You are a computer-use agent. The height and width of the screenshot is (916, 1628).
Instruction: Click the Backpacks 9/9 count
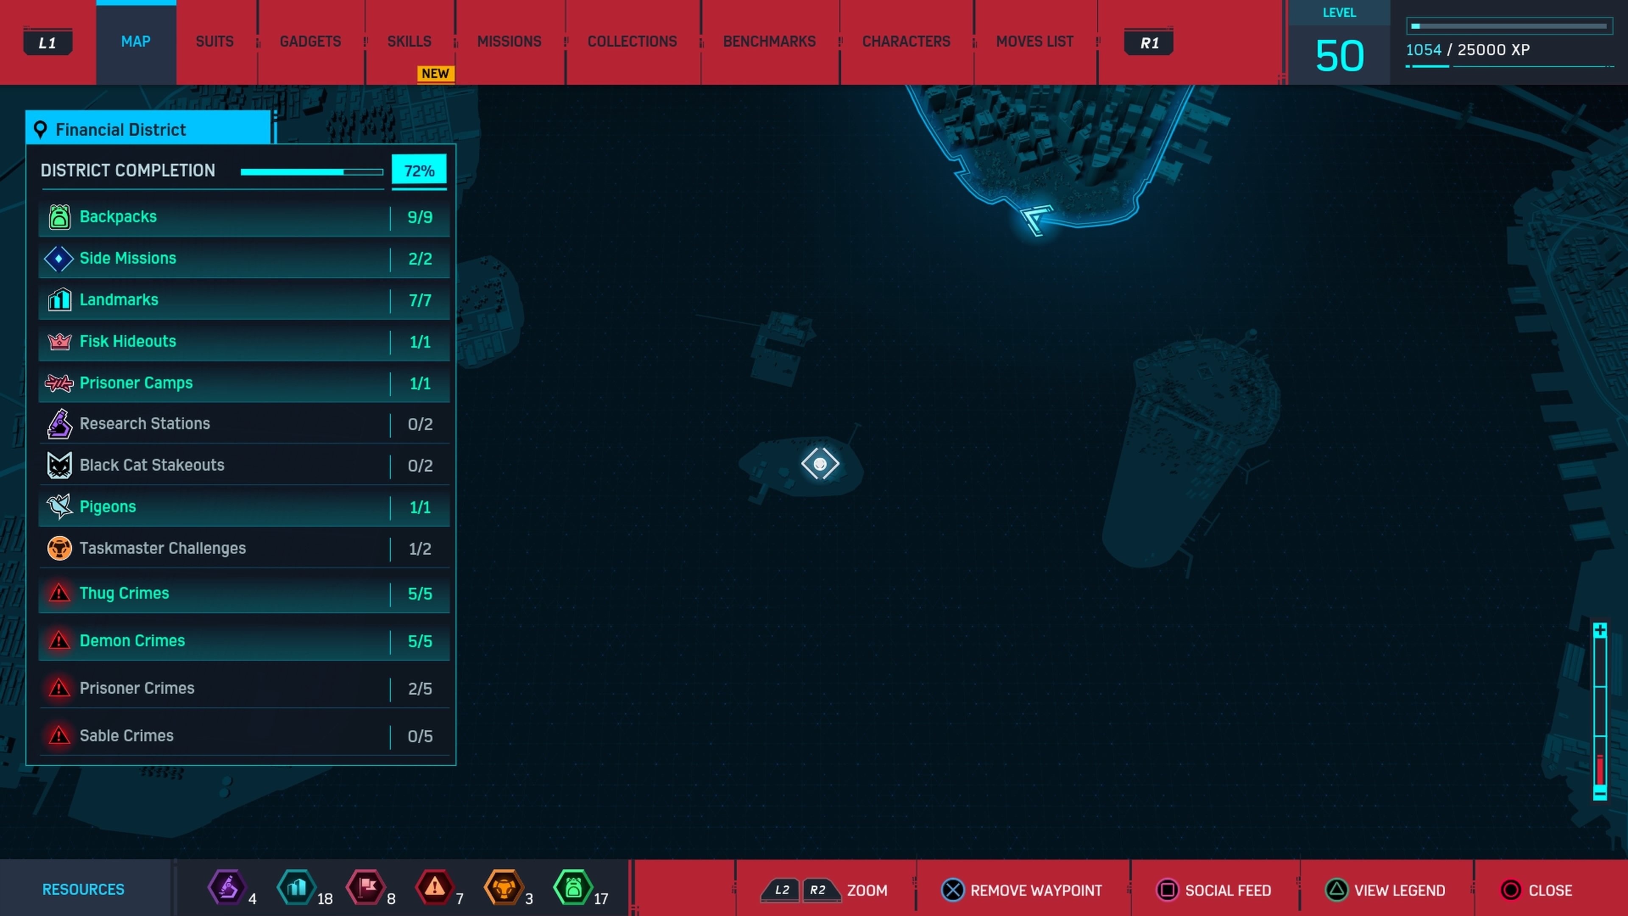(420, 217)
